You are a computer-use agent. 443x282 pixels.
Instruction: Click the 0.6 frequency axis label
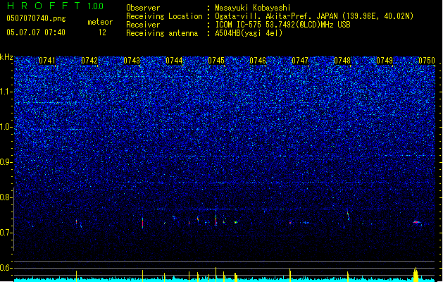(6, 268)
